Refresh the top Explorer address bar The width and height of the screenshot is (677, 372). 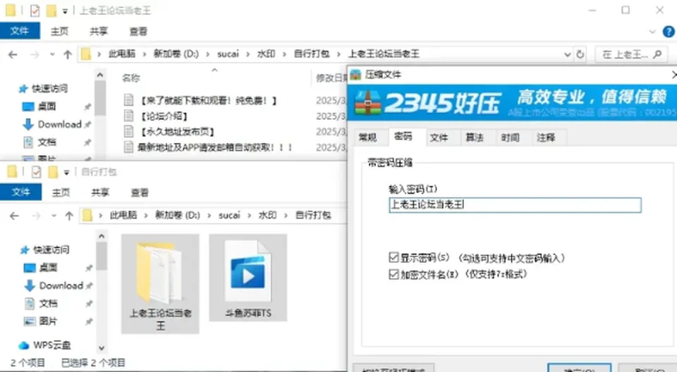pos(580,54)
